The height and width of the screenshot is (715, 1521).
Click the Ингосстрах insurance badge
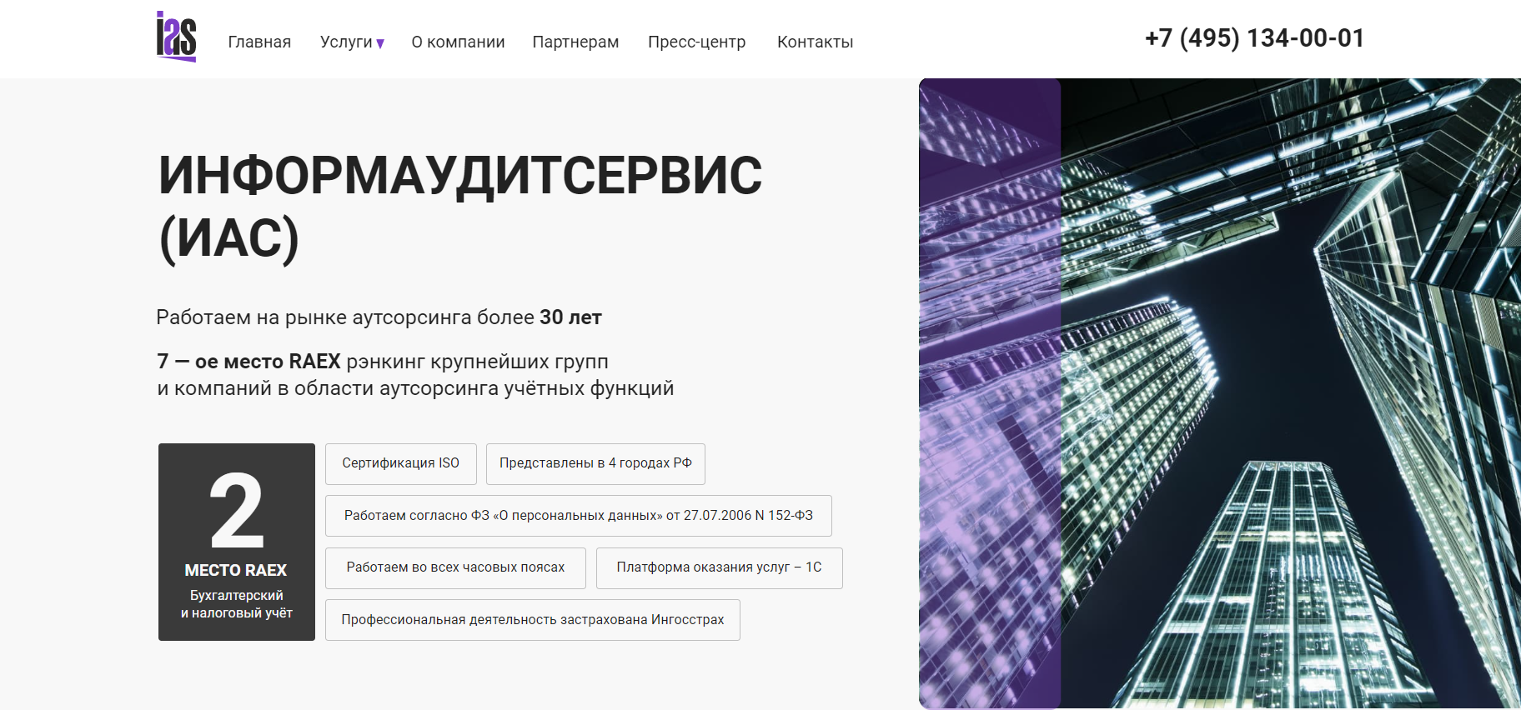(x=533, y=620)
